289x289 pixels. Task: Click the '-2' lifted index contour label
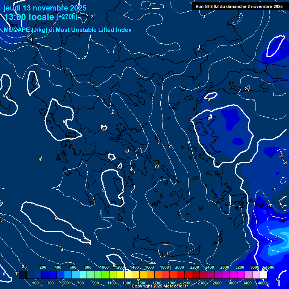(x=275, y=237)
